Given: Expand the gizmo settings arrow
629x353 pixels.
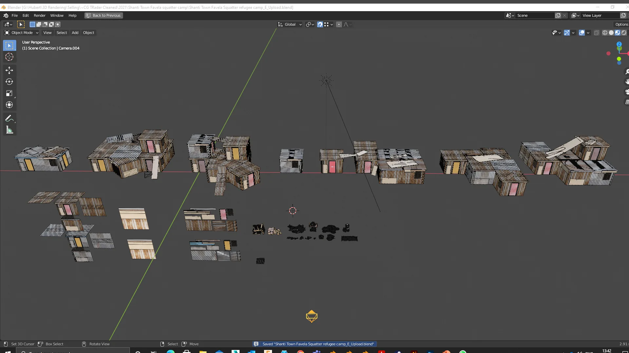Looking at the screenshot, I should coord(573,33).
